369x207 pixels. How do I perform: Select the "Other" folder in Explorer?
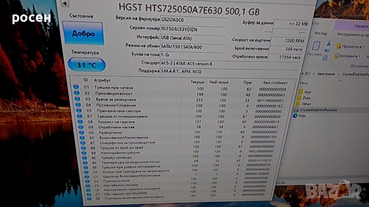(x=304, y=103)
